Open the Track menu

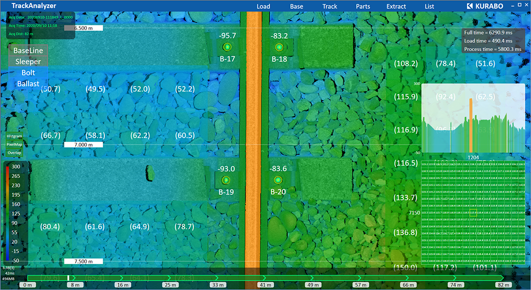click(329, 6)
